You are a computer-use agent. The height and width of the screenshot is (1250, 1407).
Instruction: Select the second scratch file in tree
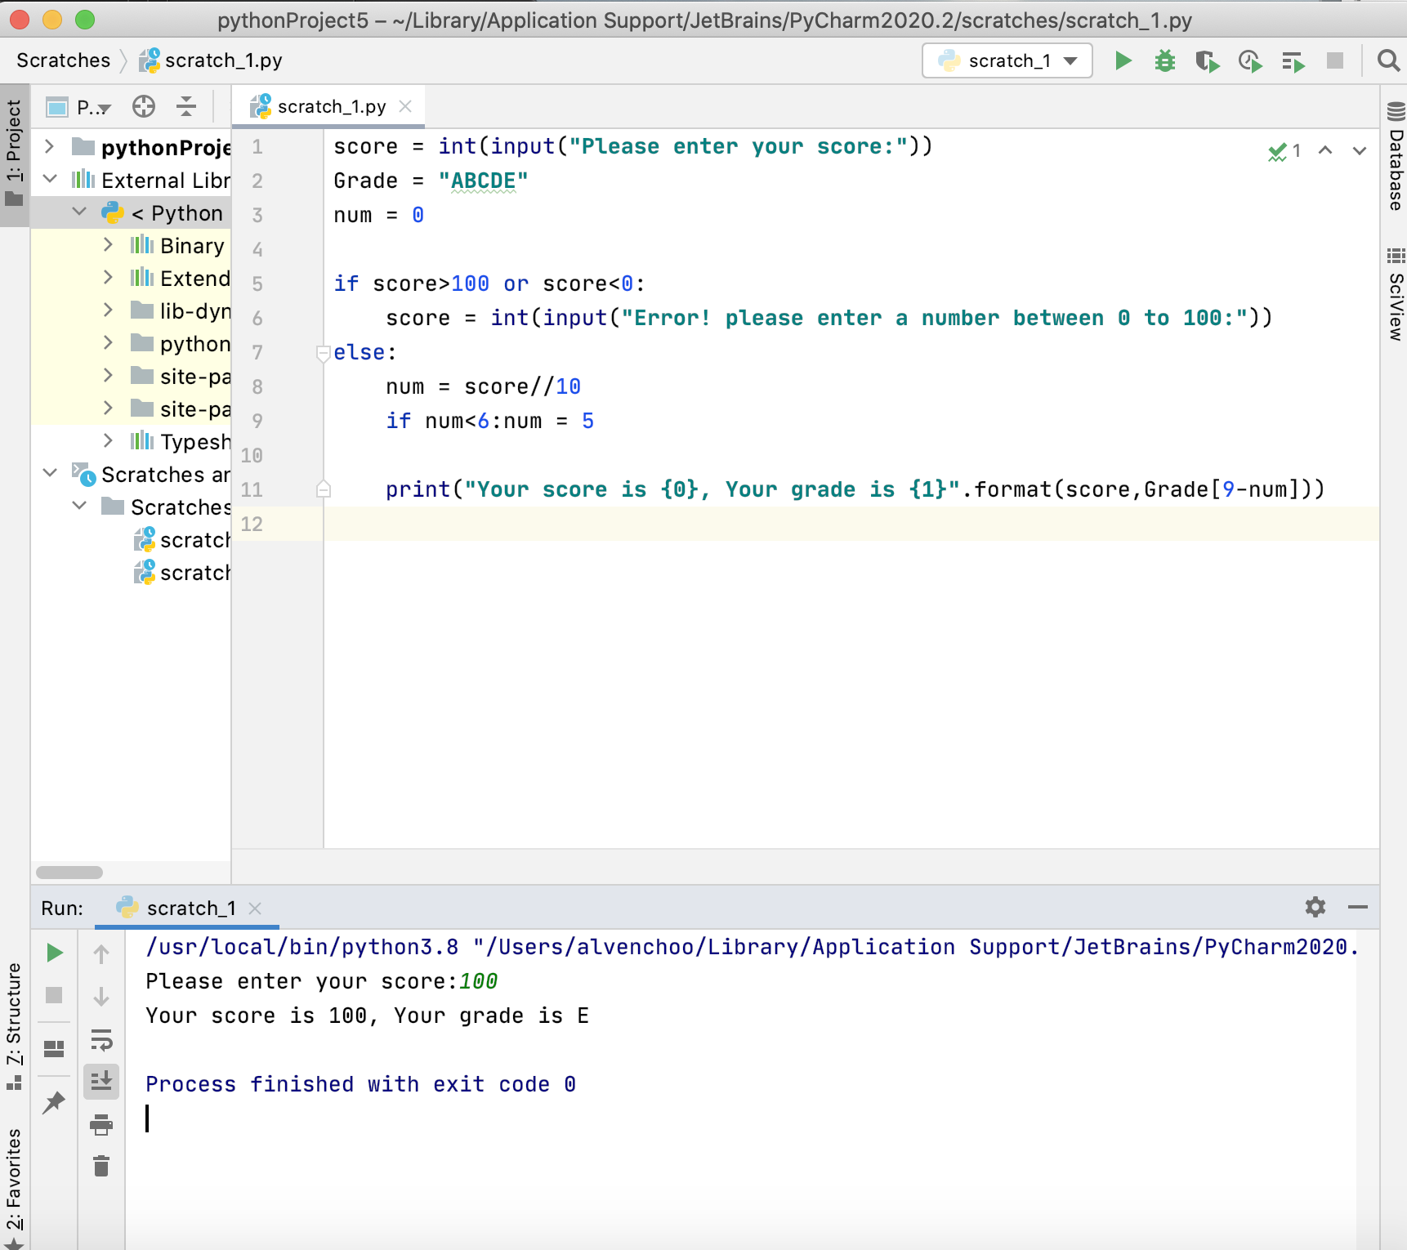(x=181, y=572)
